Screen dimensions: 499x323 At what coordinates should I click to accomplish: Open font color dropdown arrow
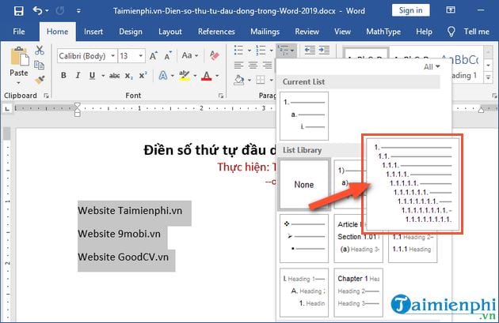pos(217,76)
